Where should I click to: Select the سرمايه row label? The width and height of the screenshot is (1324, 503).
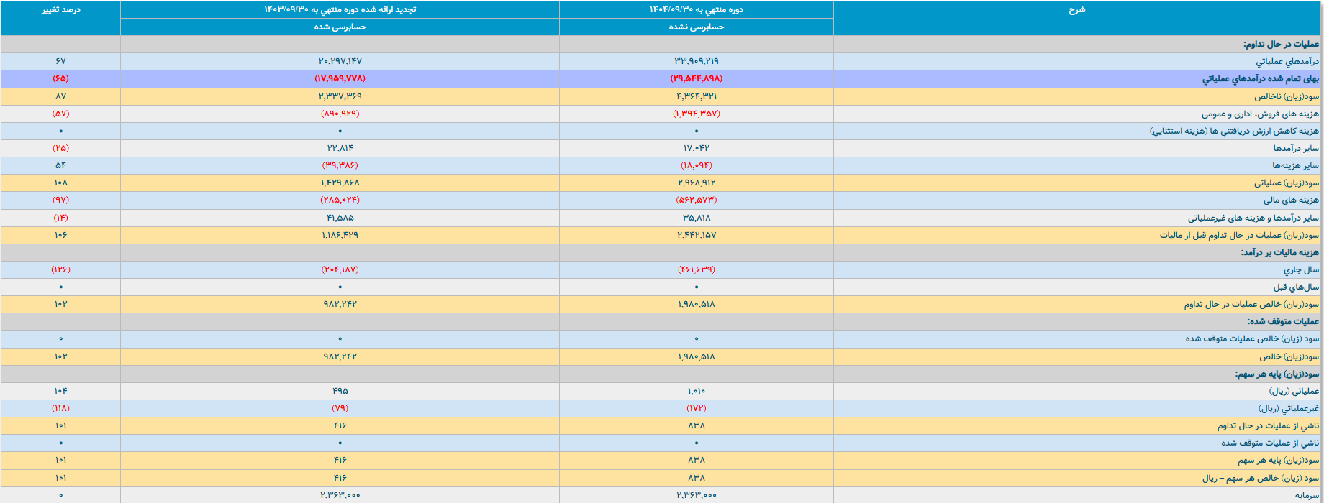1307,496
